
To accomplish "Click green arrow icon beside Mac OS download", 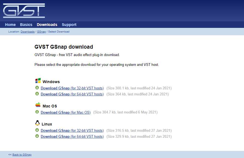I will [37, 112].
